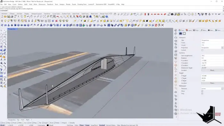This screenshot has height=126, width=224.
Task: Click the black layer color swatch
Action: pos(48,125)
